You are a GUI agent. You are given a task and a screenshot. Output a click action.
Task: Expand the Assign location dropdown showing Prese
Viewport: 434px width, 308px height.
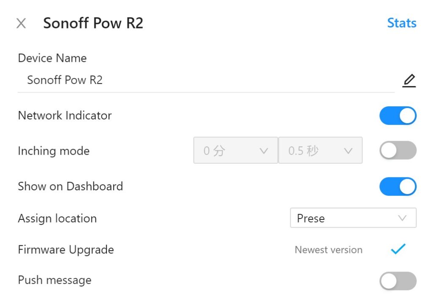pyautogui.click(x=353, y=218)
